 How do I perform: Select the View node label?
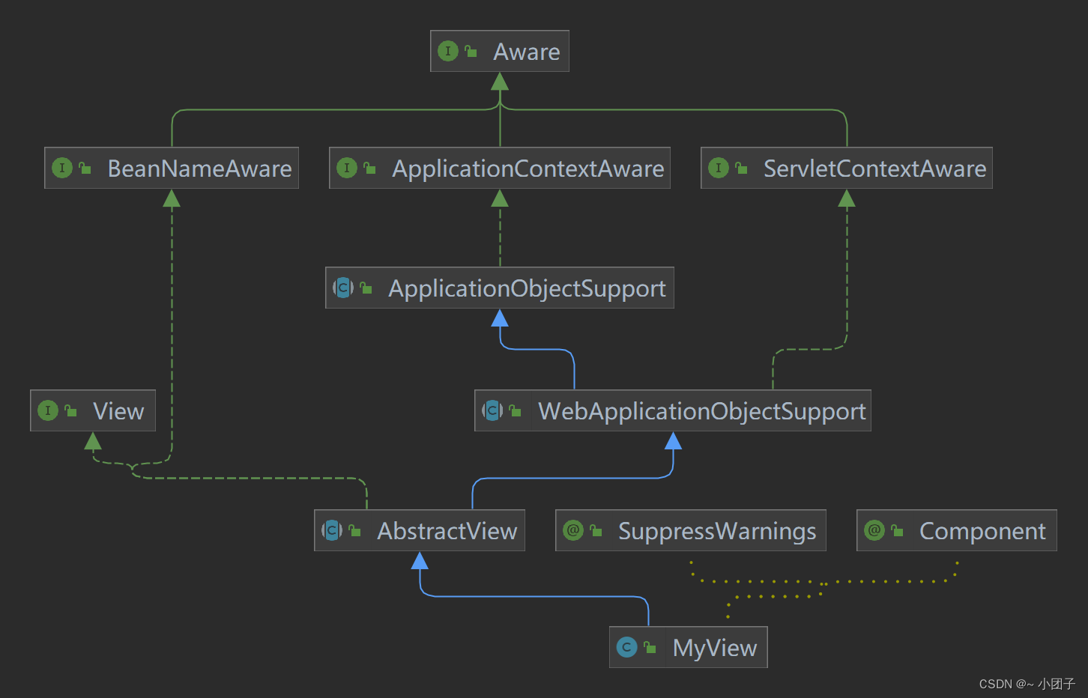click(x=118, y=411)
